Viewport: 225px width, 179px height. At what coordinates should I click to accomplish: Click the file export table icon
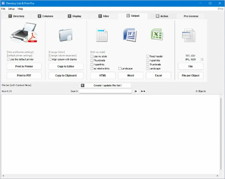point(189,36)
